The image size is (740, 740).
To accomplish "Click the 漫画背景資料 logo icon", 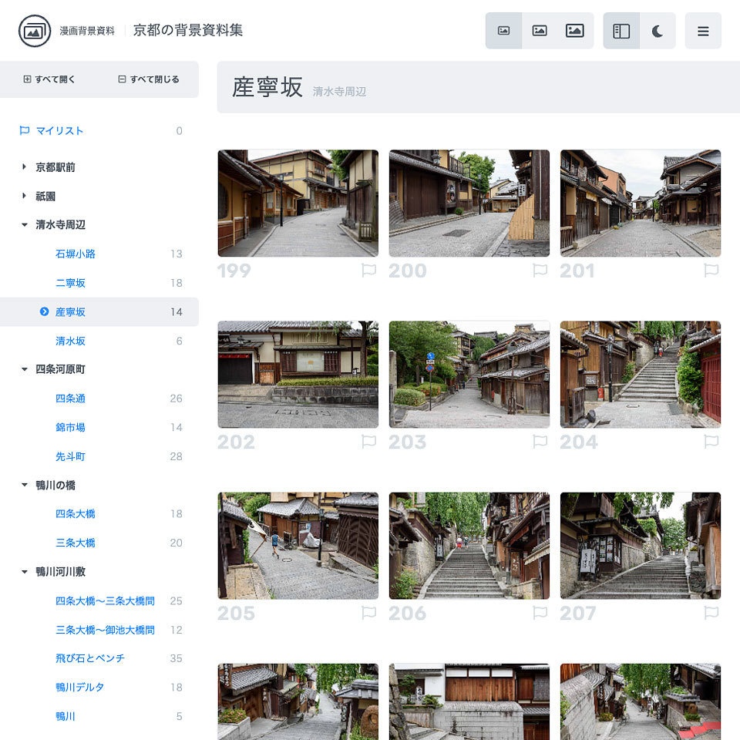I will click(32, 32).
